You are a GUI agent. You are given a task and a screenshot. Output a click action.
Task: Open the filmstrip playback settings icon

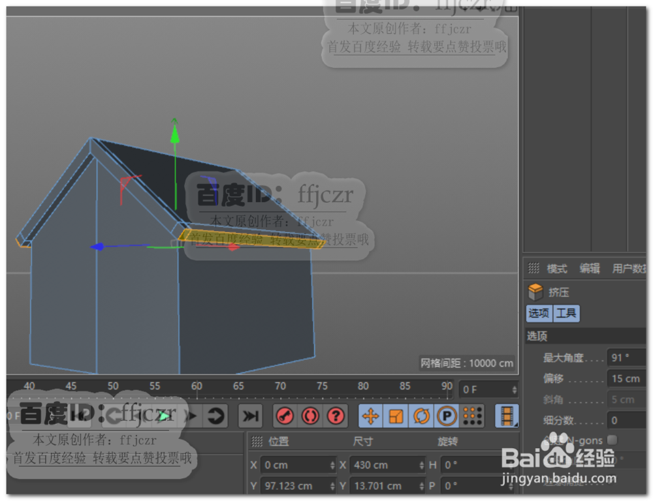coord(507,416)
